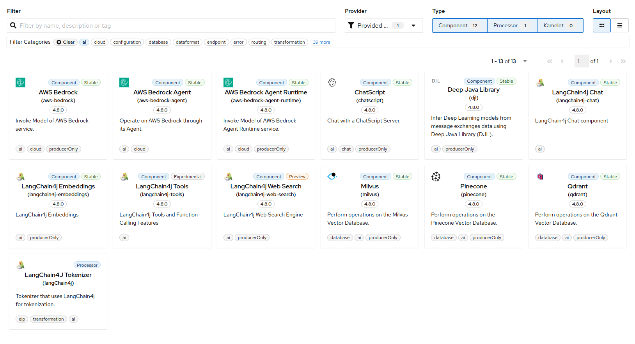Select the Component type tab
Screen dimensions: 635x344
tap(459, 25)
